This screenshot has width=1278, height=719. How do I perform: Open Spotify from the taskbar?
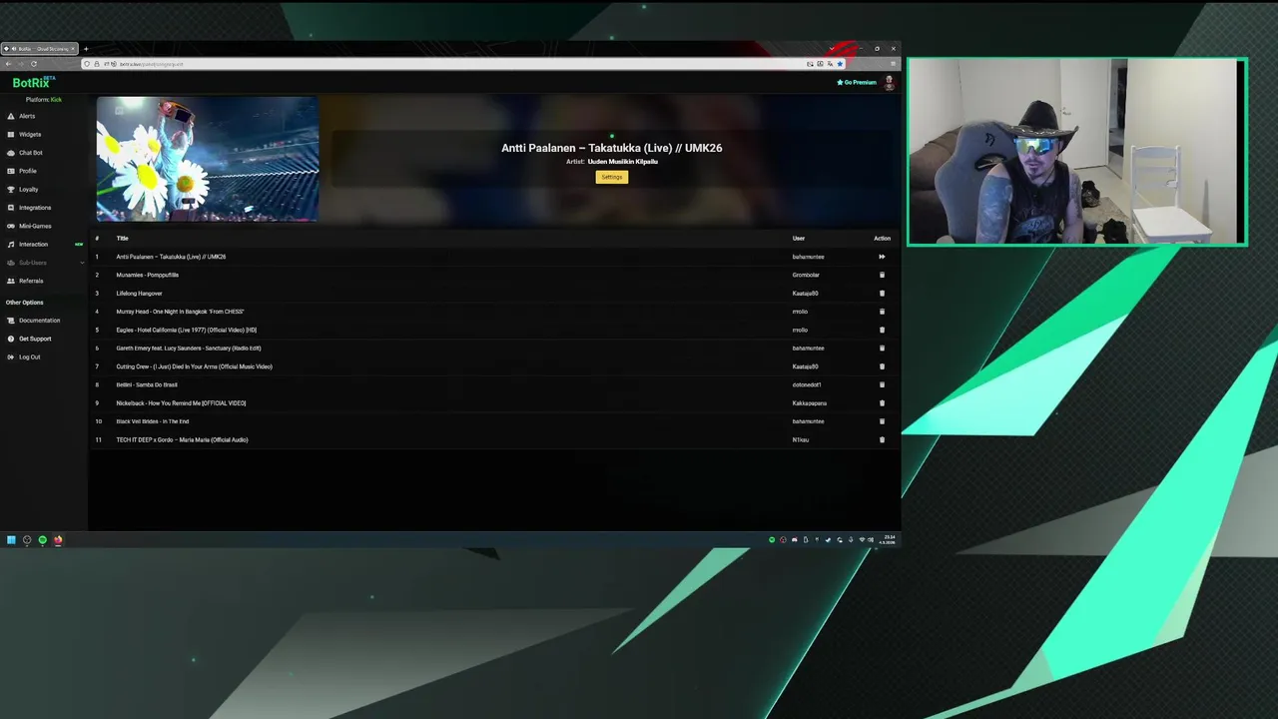pyautogui.click(x=42, y=540)
